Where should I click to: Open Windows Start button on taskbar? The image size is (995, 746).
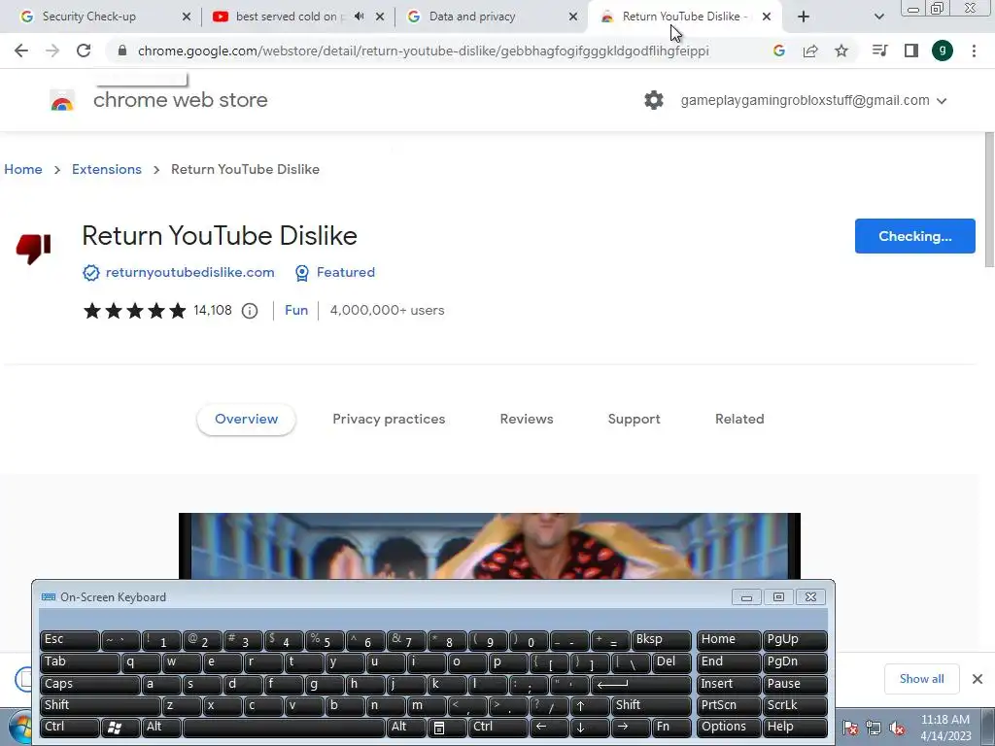(x=21, y=727)
